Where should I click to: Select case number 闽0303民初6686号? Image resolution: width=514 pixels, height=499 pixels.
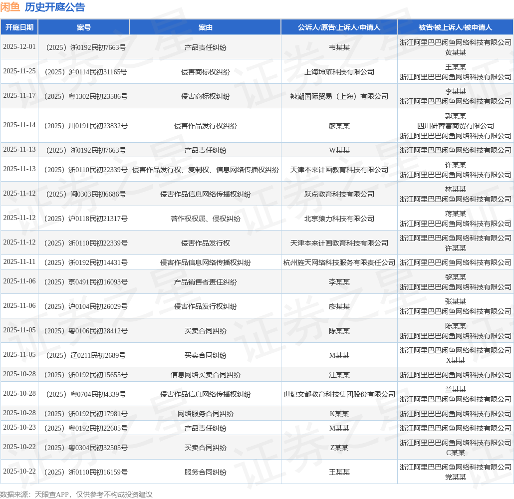[x=86, y=194]
